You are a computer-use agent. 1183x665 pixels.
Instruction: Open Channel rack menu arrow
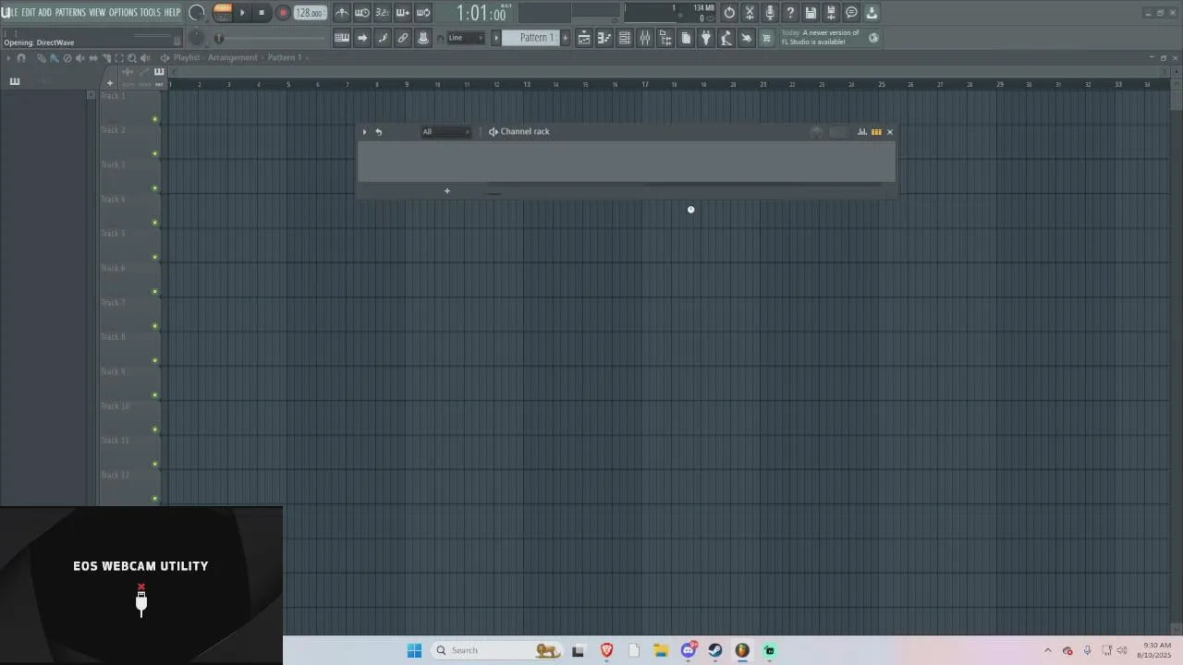(x=364, y=132)
